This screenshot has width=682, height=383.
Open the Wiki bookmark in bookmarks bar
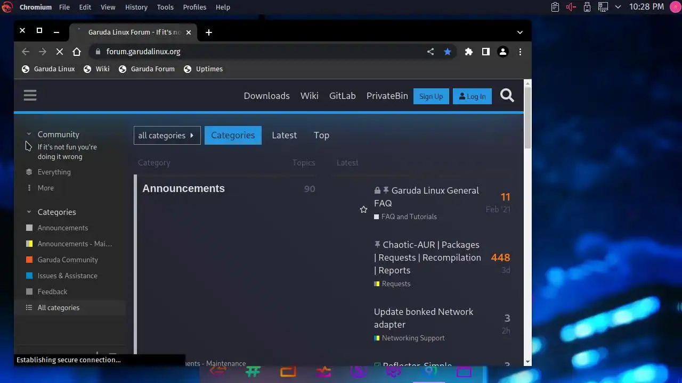click(x=96, y=69)
